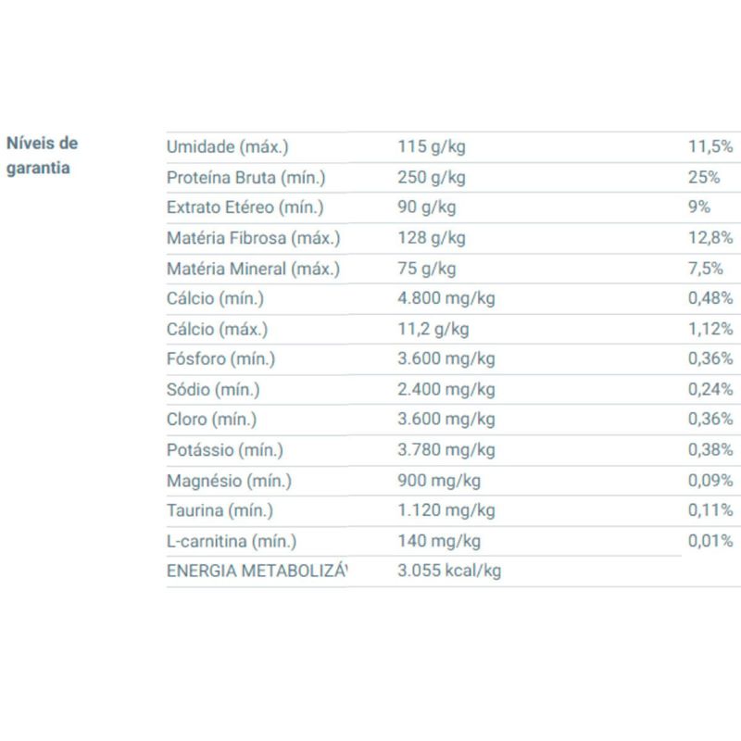
Task: Click the '25%' percentage cell
Action: point(704,178)
